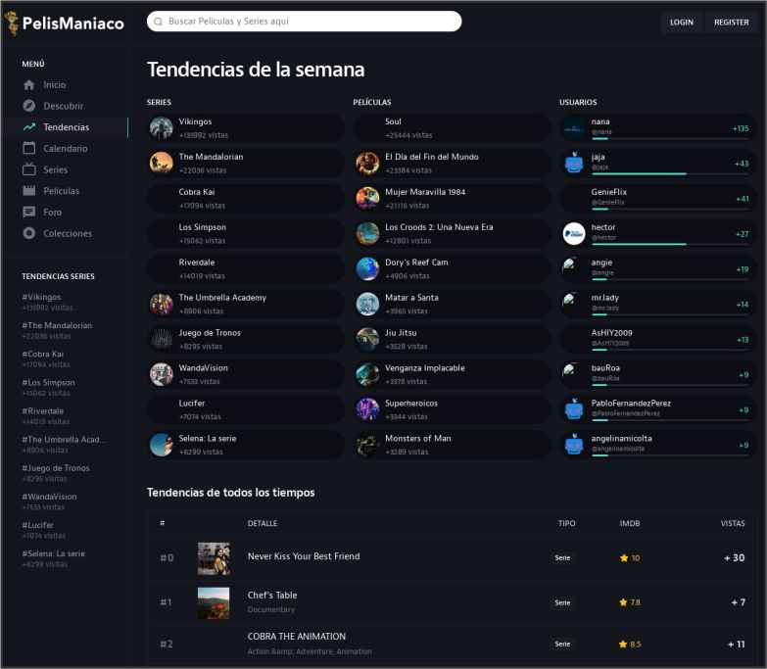The image size is (767, 669).
Task: Open Mujer Maravilla 1984 movie entry
Action: click(x=425, y=192)
